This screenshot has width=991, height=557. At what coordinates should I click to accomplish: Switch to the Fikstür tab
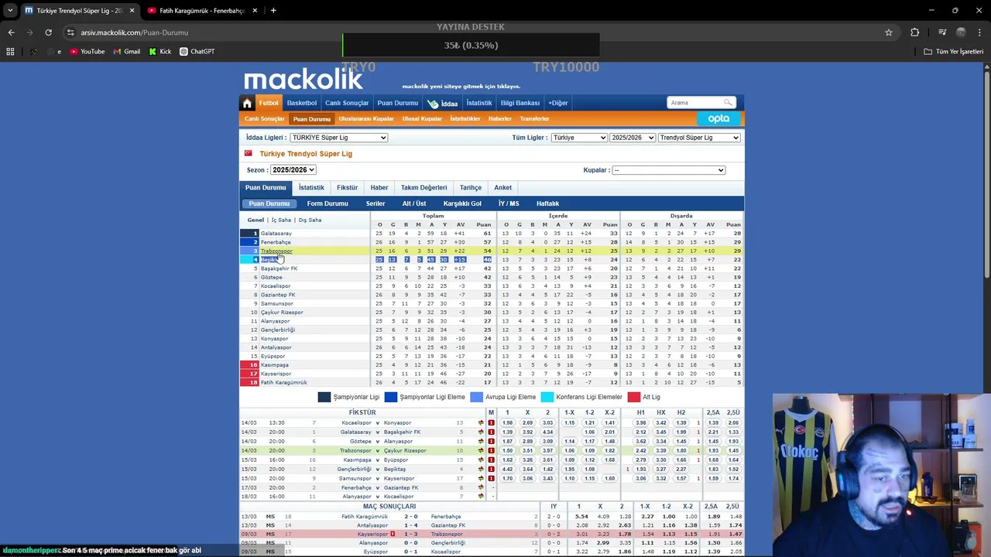pos(347,187)
